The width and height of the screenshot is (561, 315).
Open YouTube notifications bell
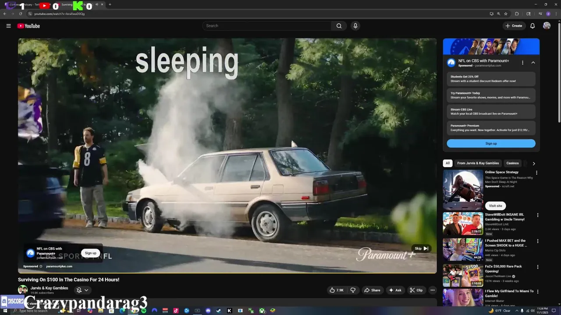[533, 26]
